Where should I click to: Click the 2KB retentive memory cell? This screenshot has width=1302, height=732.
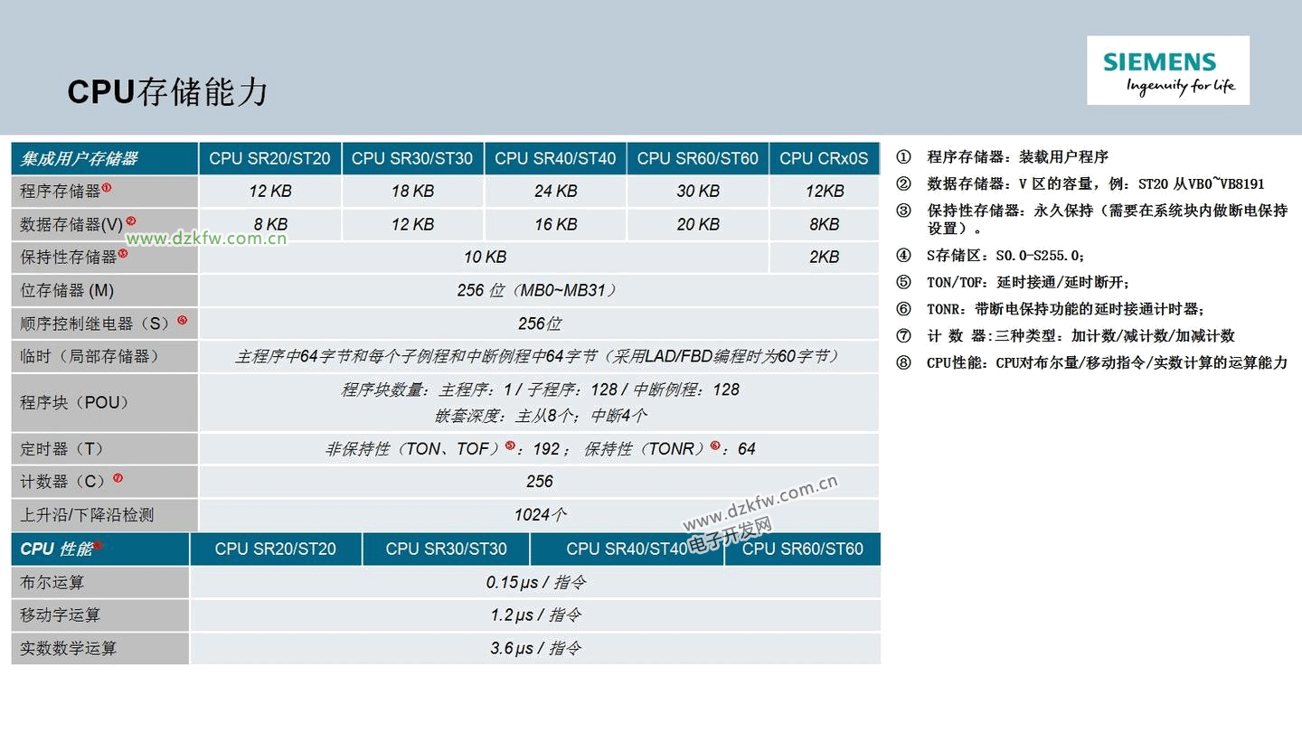coord(824,257)
